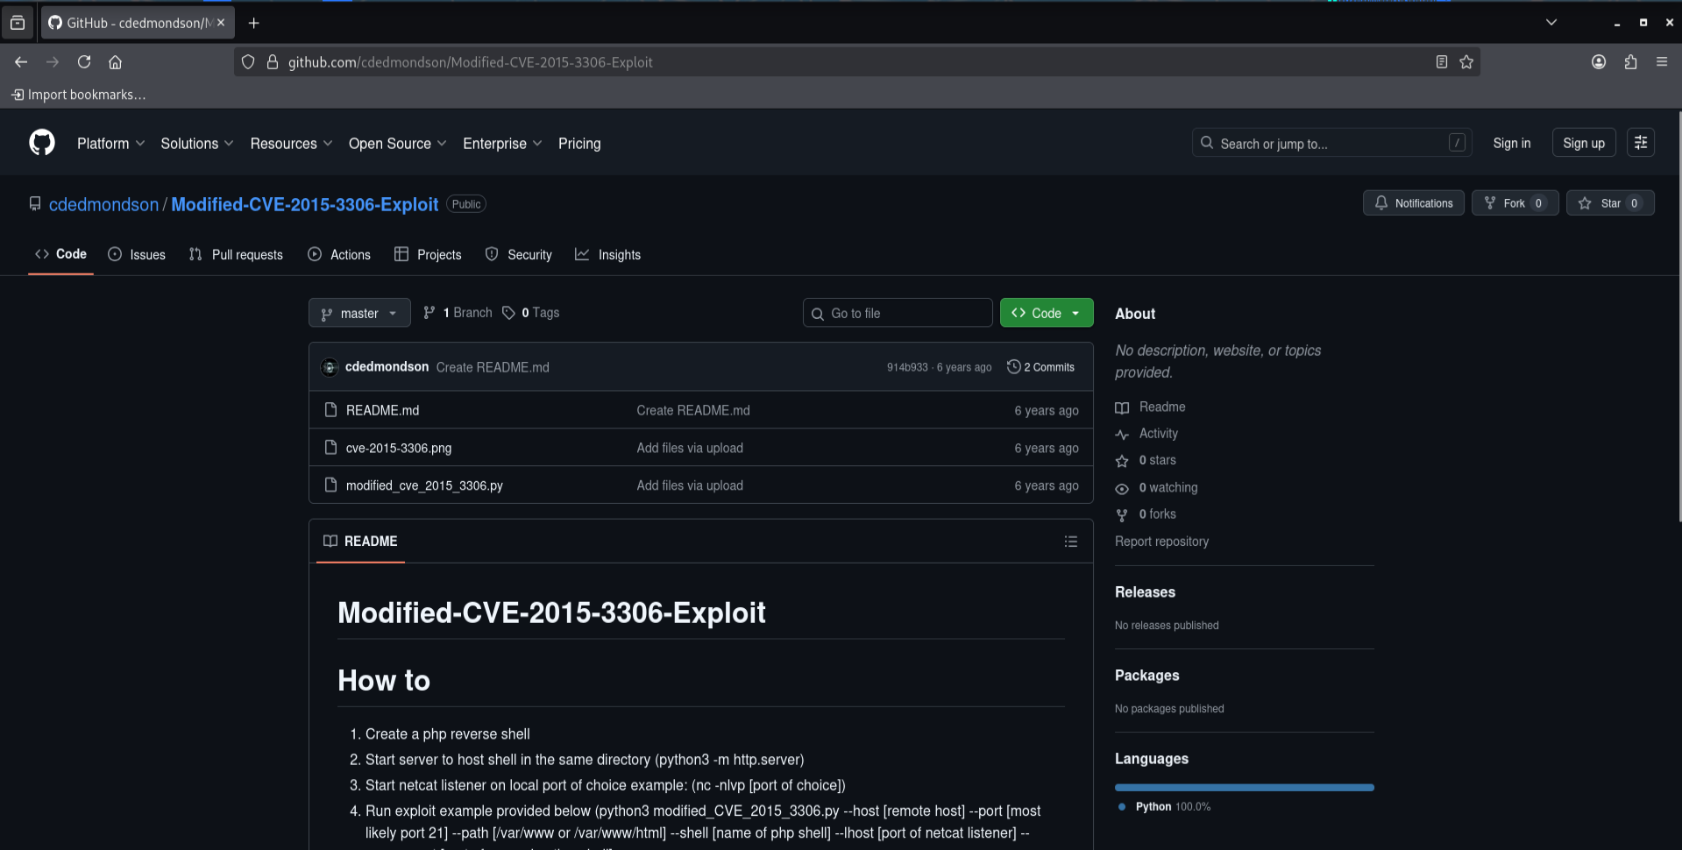This screenshot has height=850, width=1682.
Task: Close the GitHub browser tab
Action: pos(221,23)
